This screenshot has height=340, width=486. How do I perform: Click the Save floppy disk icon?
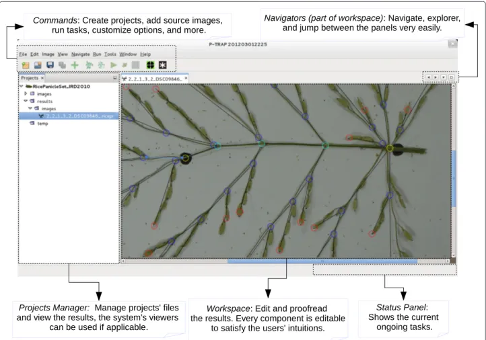(50, 65)
